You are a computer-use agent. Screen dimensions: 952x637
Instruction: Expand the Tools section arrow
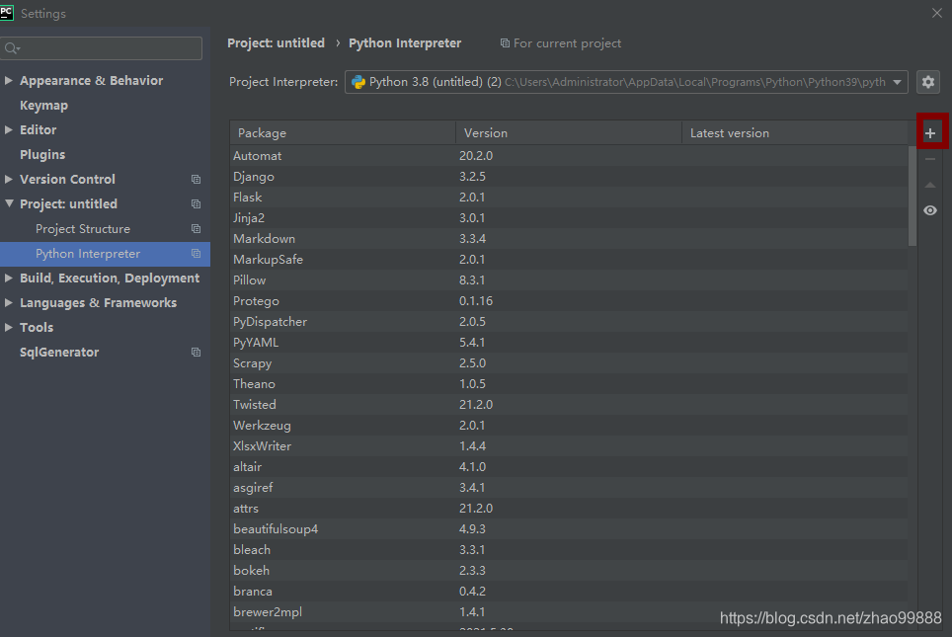9,327
